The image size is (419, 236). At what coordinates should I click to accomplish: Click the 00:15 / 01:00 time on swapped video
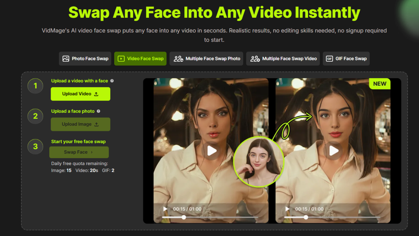pos(309,209)
